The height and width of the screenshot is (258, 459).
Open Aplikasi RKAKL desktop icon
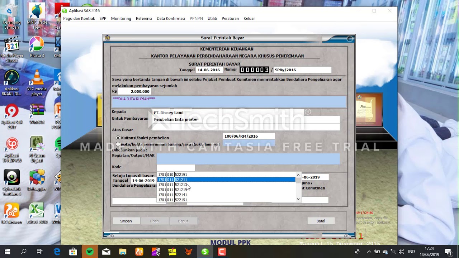11,83
